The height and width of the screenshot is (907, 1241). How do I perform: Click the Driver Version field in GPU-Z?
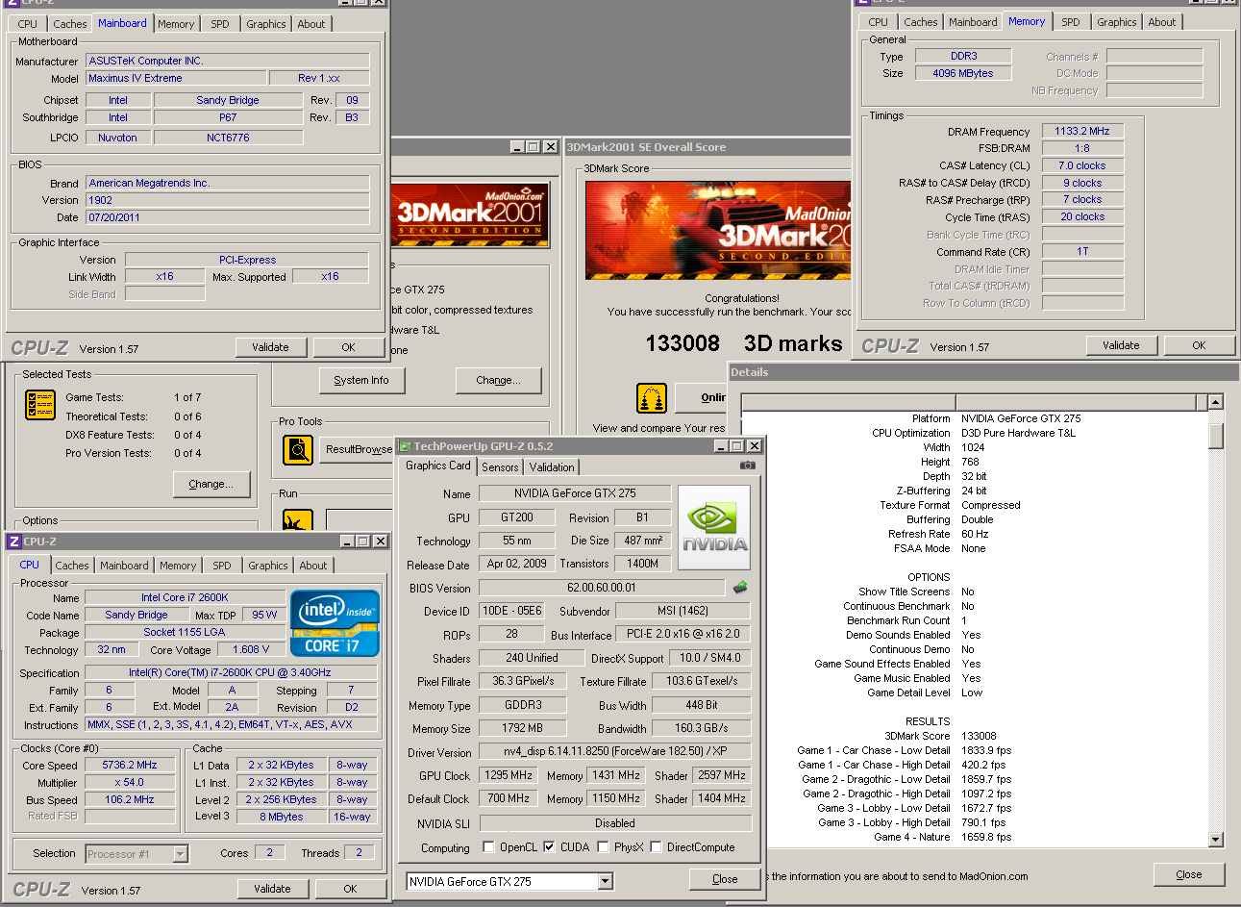click(x=615, y=752)
